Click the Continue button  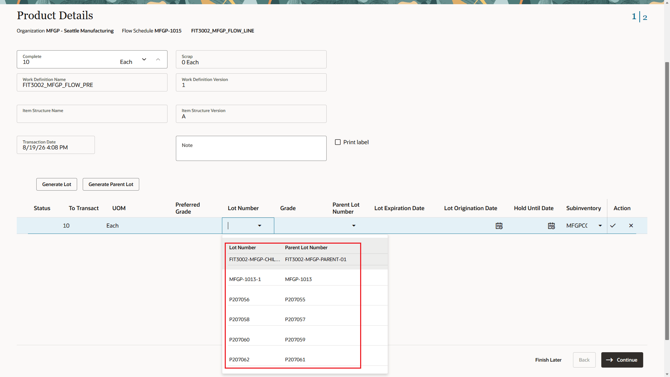pyautogui.click(x=622, y=360)
